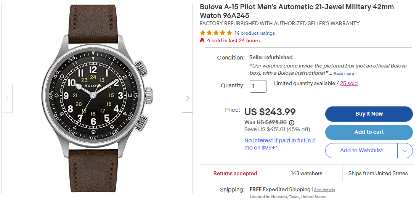
Task: View shipping See details link
Action: point(324,190)
